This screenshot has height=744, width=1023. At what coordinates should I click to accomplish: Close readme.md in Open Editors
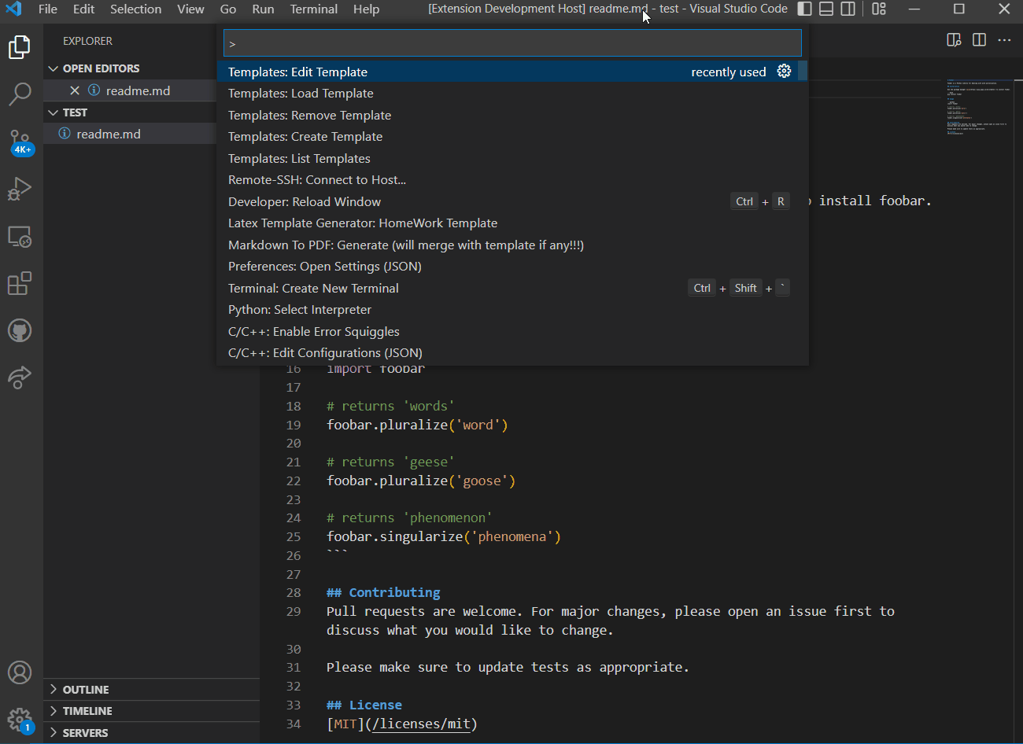(75, 90)
